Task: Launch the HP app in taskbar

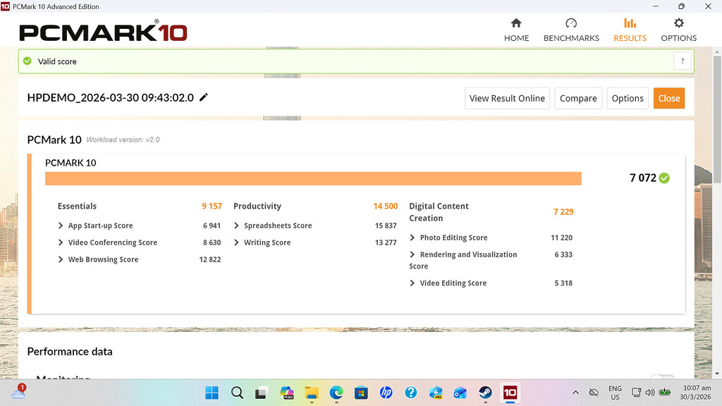Action: pos(386,393)
